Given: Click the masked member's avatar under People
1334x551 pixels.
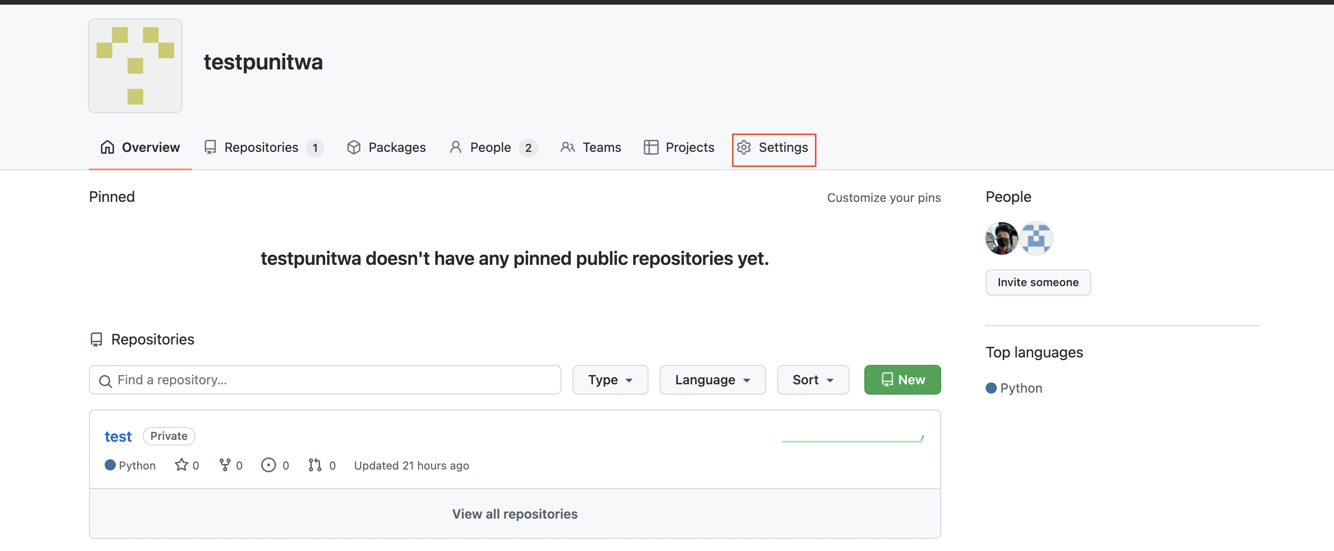Looking at the screenshot, I should click(1001, 238).
